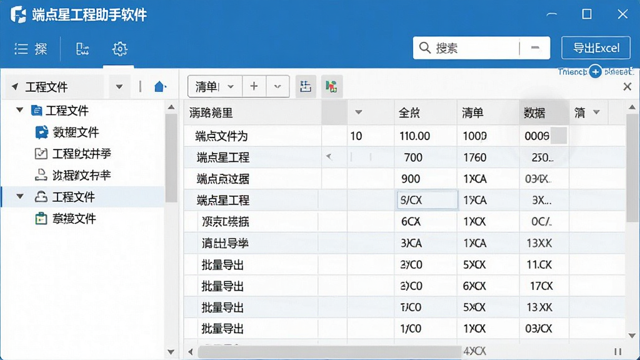Click the grey box in 0009 cell

tap(559, 136)
